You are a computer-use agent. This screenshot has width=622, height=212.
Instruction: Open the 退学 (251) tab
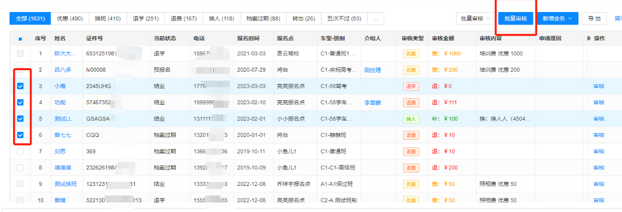point(146,19)
